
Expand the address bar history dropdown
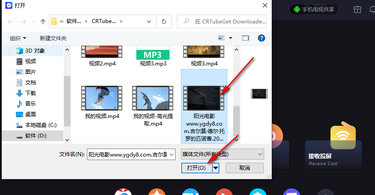[x=149, y=22]
